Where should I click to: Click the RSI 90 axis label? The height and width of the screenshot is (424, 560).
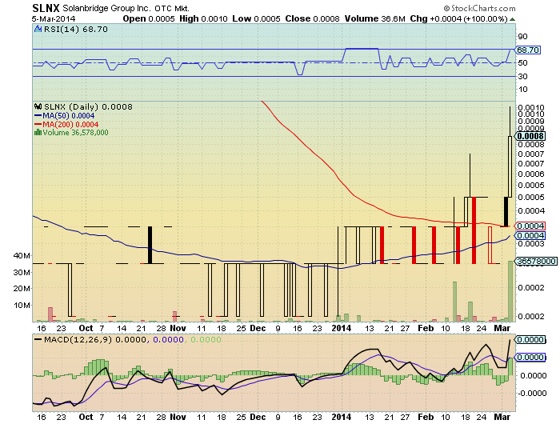click(x=522, y=37)
